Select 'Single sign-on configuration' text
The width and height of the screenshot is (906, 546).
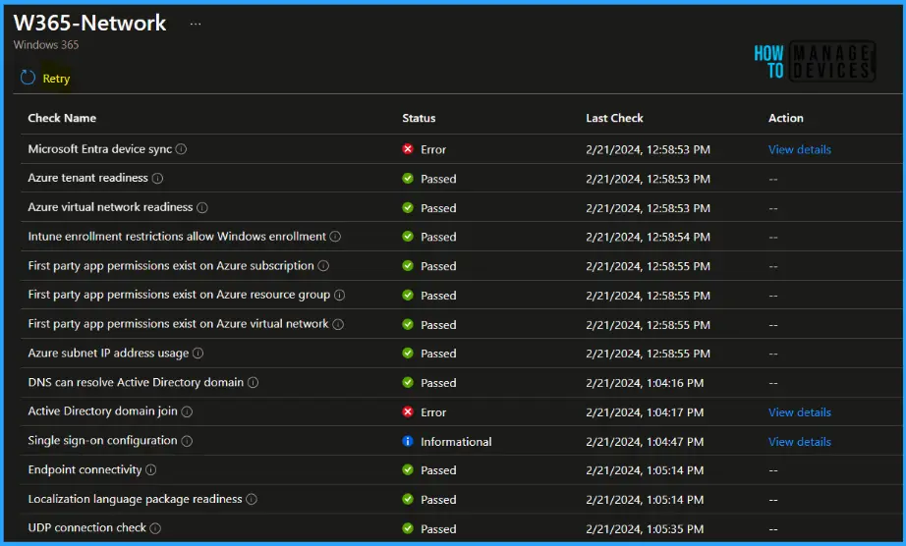click(103, 441)
